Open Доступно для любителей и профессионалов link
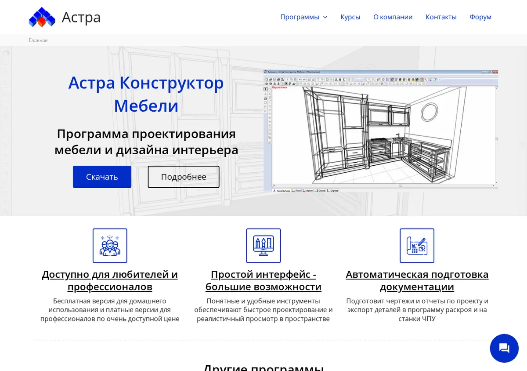The image size is (527, 371). point(110,280)
